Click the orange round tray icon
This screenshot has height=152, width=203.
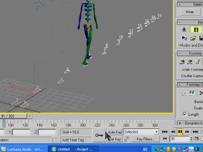(168, 149)
